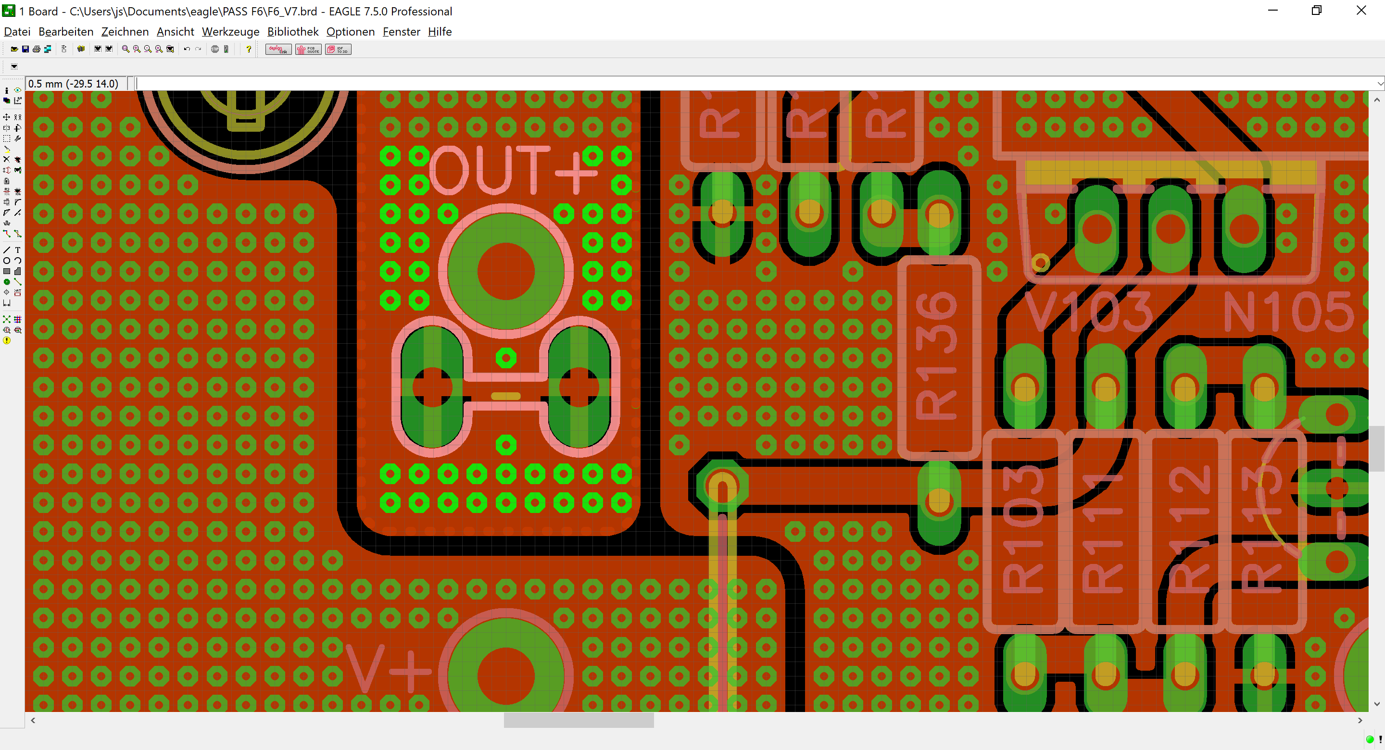
Task: Select the Group dashed-rectangle tool
Action: (6, 139)
